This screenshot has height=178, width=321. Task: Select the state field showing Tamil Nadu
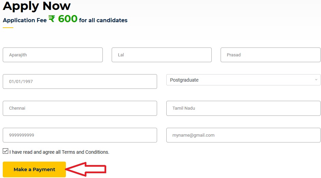tap(243, 108)
